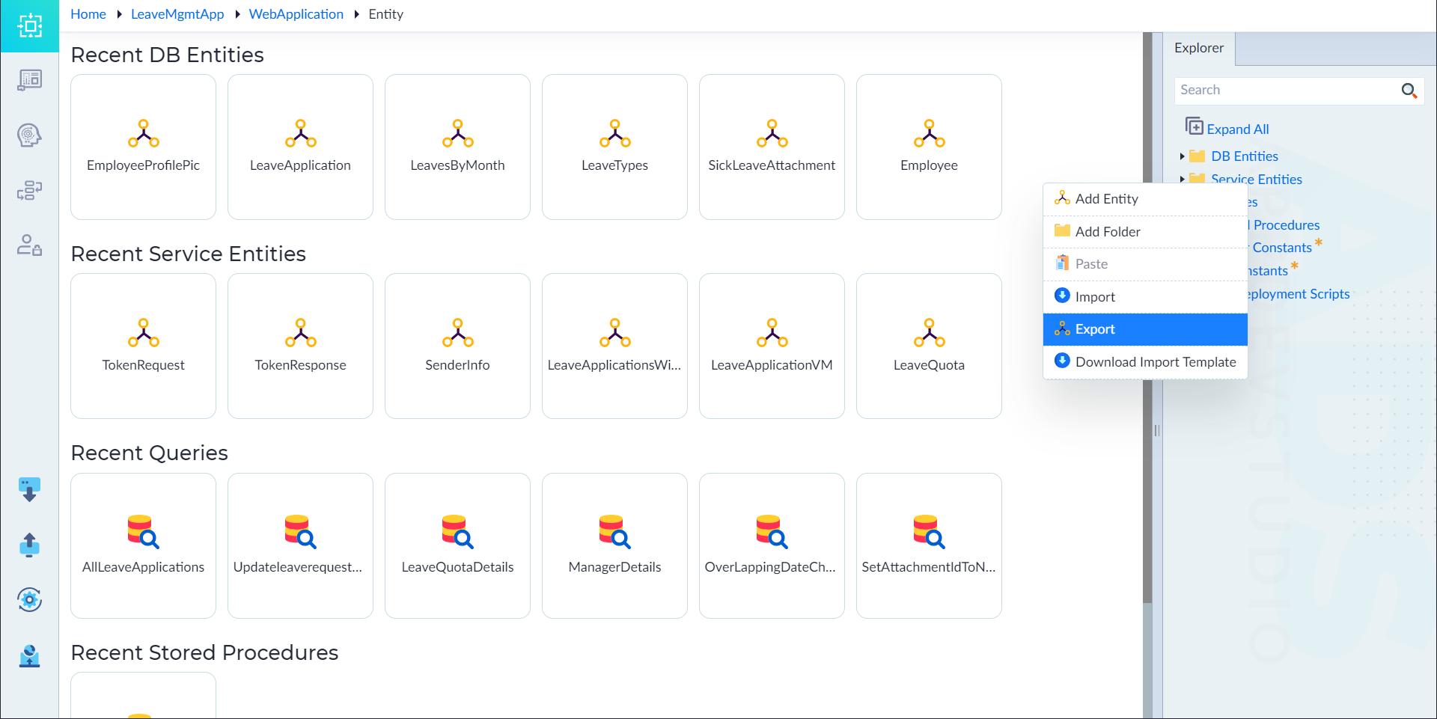Image resolution: width=1437 pixels, height=719 pixels.
Task: Open the TokenResponse service entity
Action: pos(300,346)
